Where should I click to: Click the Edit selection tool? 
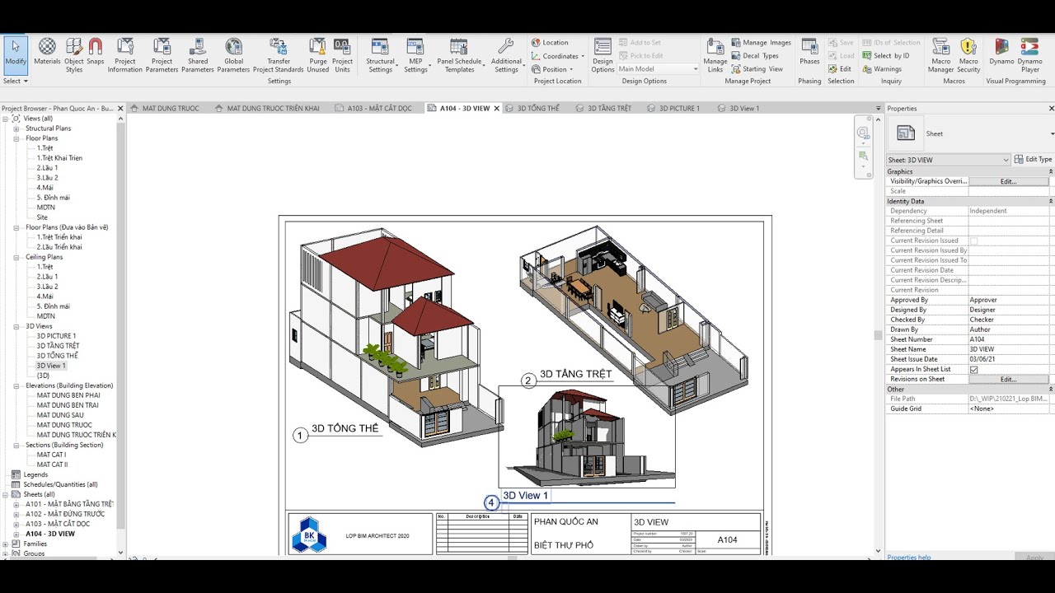[x=840, y=68]
